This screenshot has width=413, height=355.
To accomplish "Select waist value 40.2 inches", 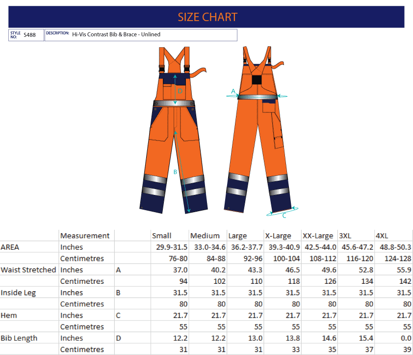I will [218, 270].
